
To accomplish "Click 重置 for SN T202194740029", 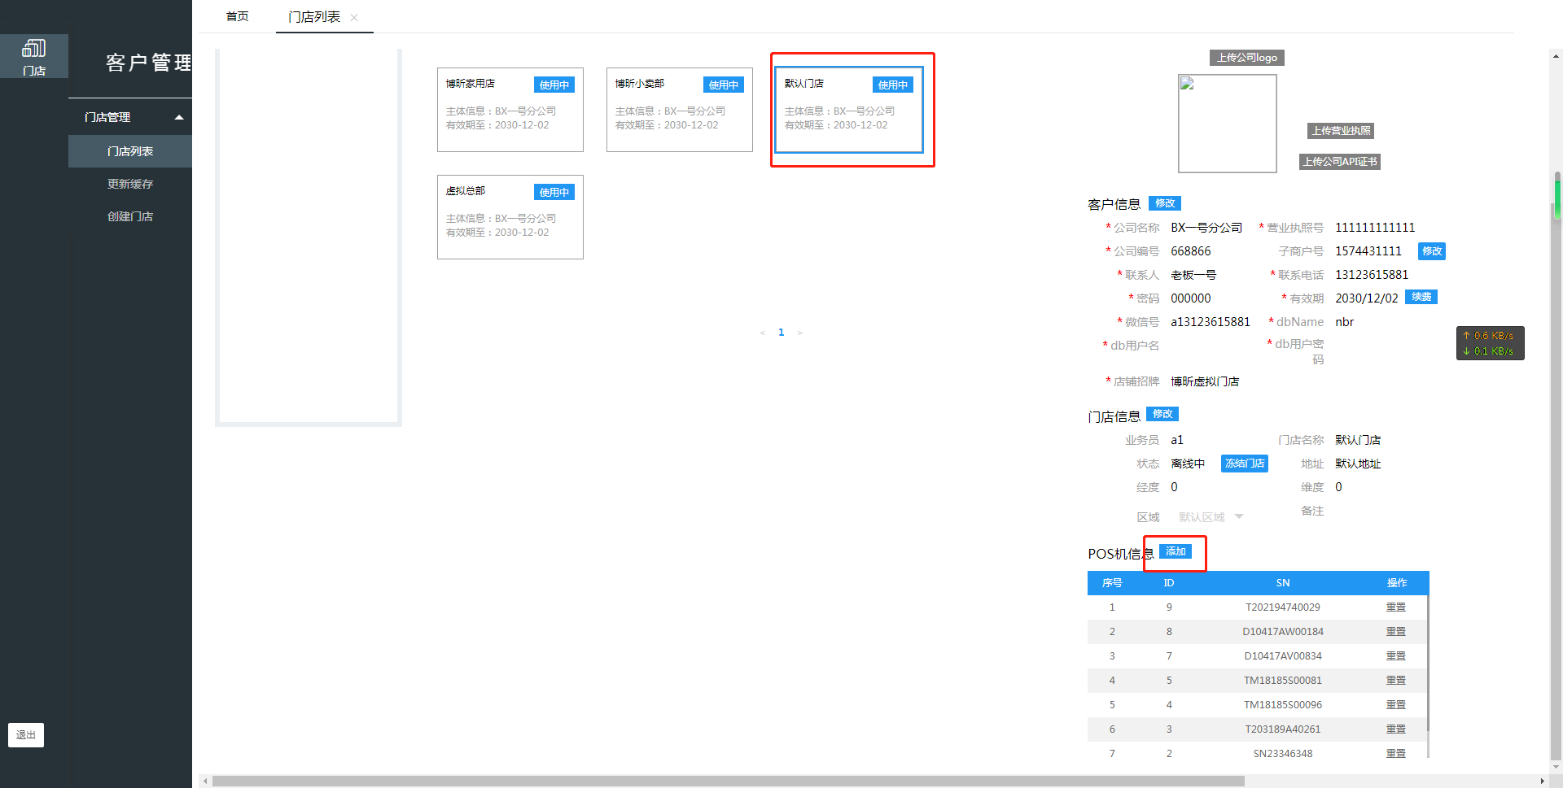I will [1396, 607].
